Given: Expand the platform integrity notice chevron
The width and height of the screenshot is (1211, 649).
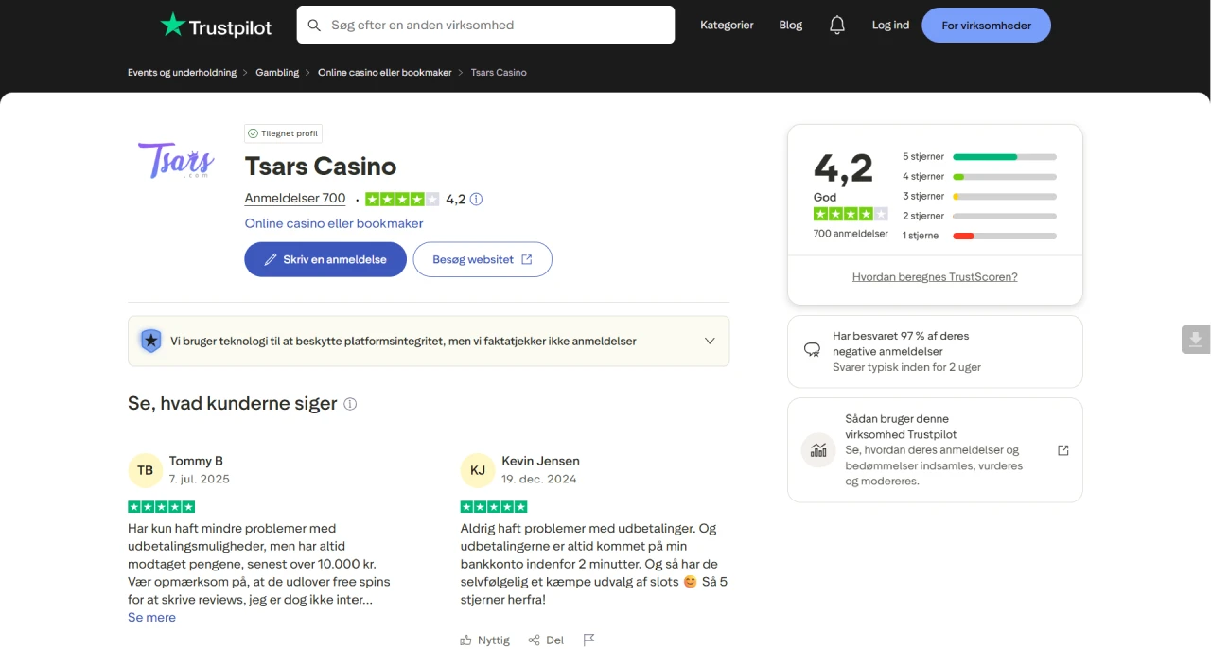Looking at the screenshot, I should pyautogui.click(x=710, y=341).
